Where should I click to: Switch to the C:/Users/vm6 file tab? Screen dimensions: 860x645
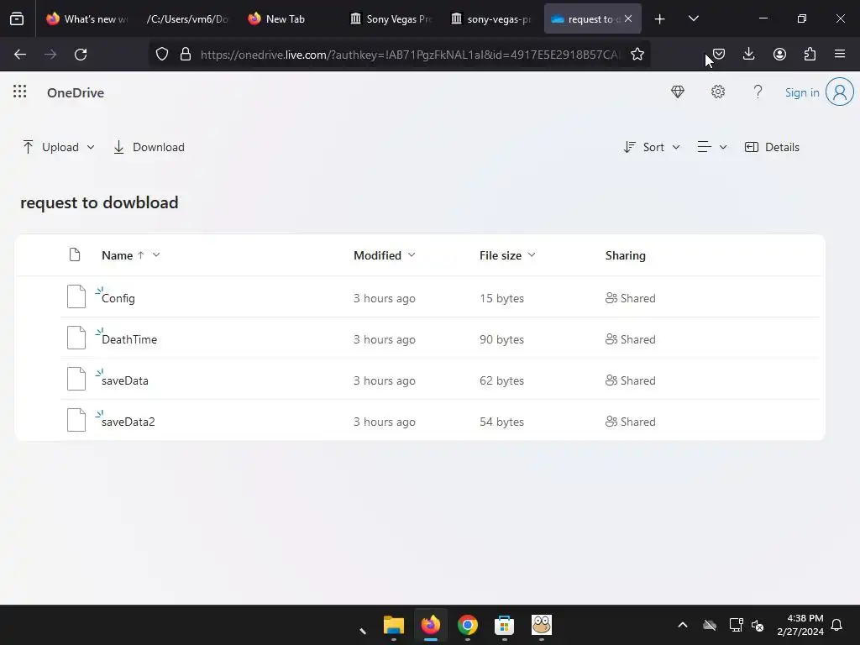point(187,18)
